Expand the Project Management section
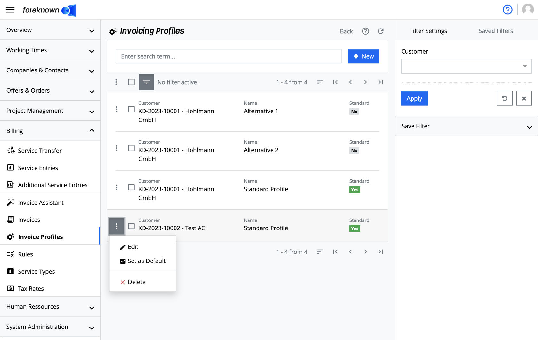This screenshot has width=538, height=340. (x=50, y=111)
